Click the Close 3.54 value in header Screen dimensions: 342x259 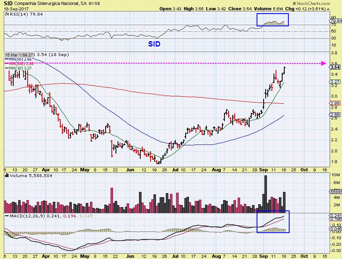coord(240,9)
